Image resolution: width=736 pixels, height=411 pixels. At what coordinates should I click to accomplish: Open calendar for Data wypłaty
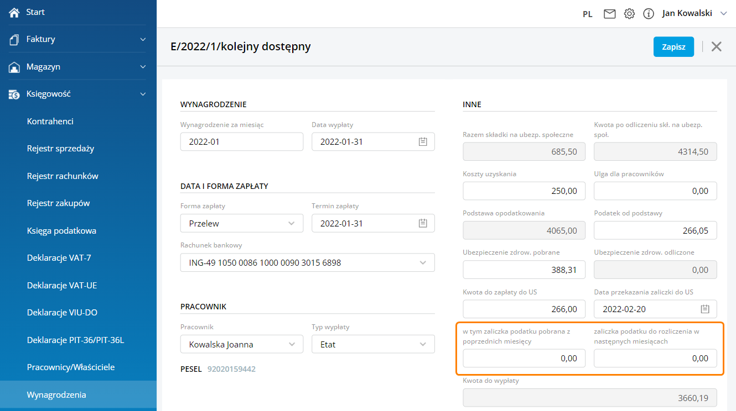[x=423, y=142]
